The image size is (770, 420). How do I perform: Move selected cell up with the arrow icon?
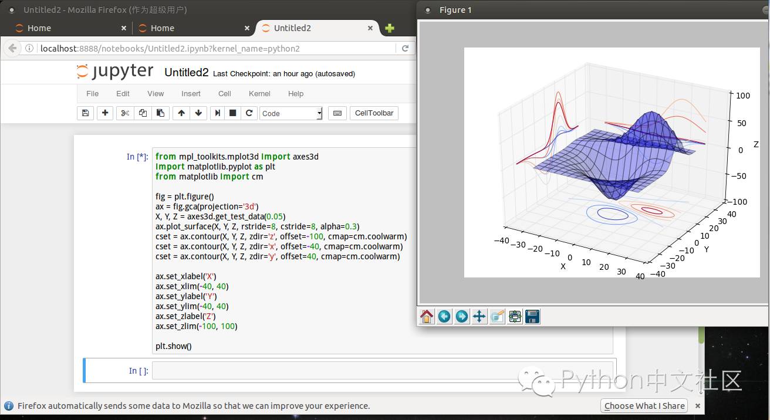pyautogui.click(x=181, y=113)
